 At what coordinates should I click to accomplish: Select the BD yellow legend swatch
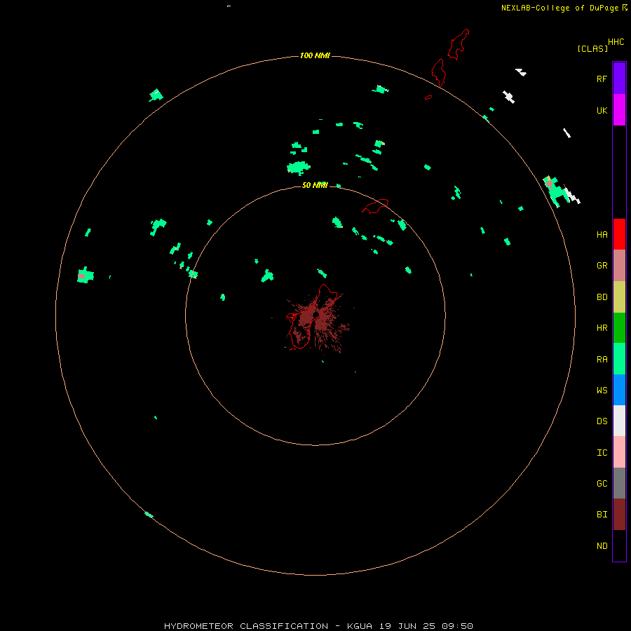click(619, 297)
